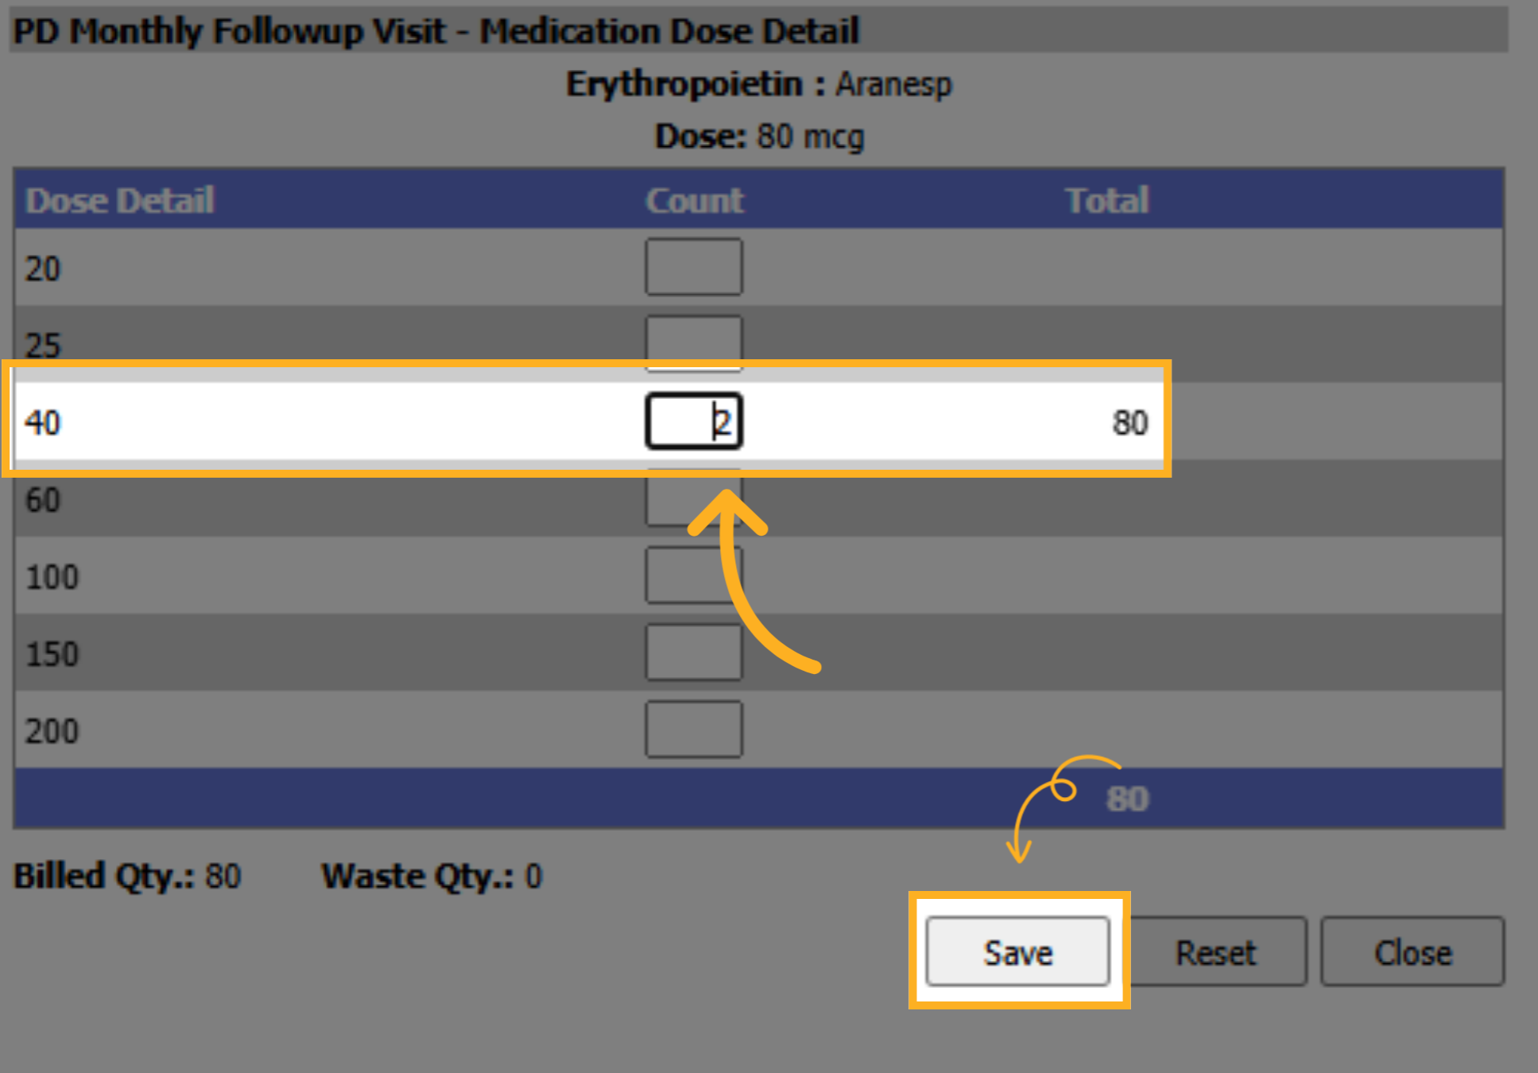Image resolution: width=1538 pixels, height=1073 pixels.
Task: Click the Count field for dose 200
Action: (x=694, y=729)
